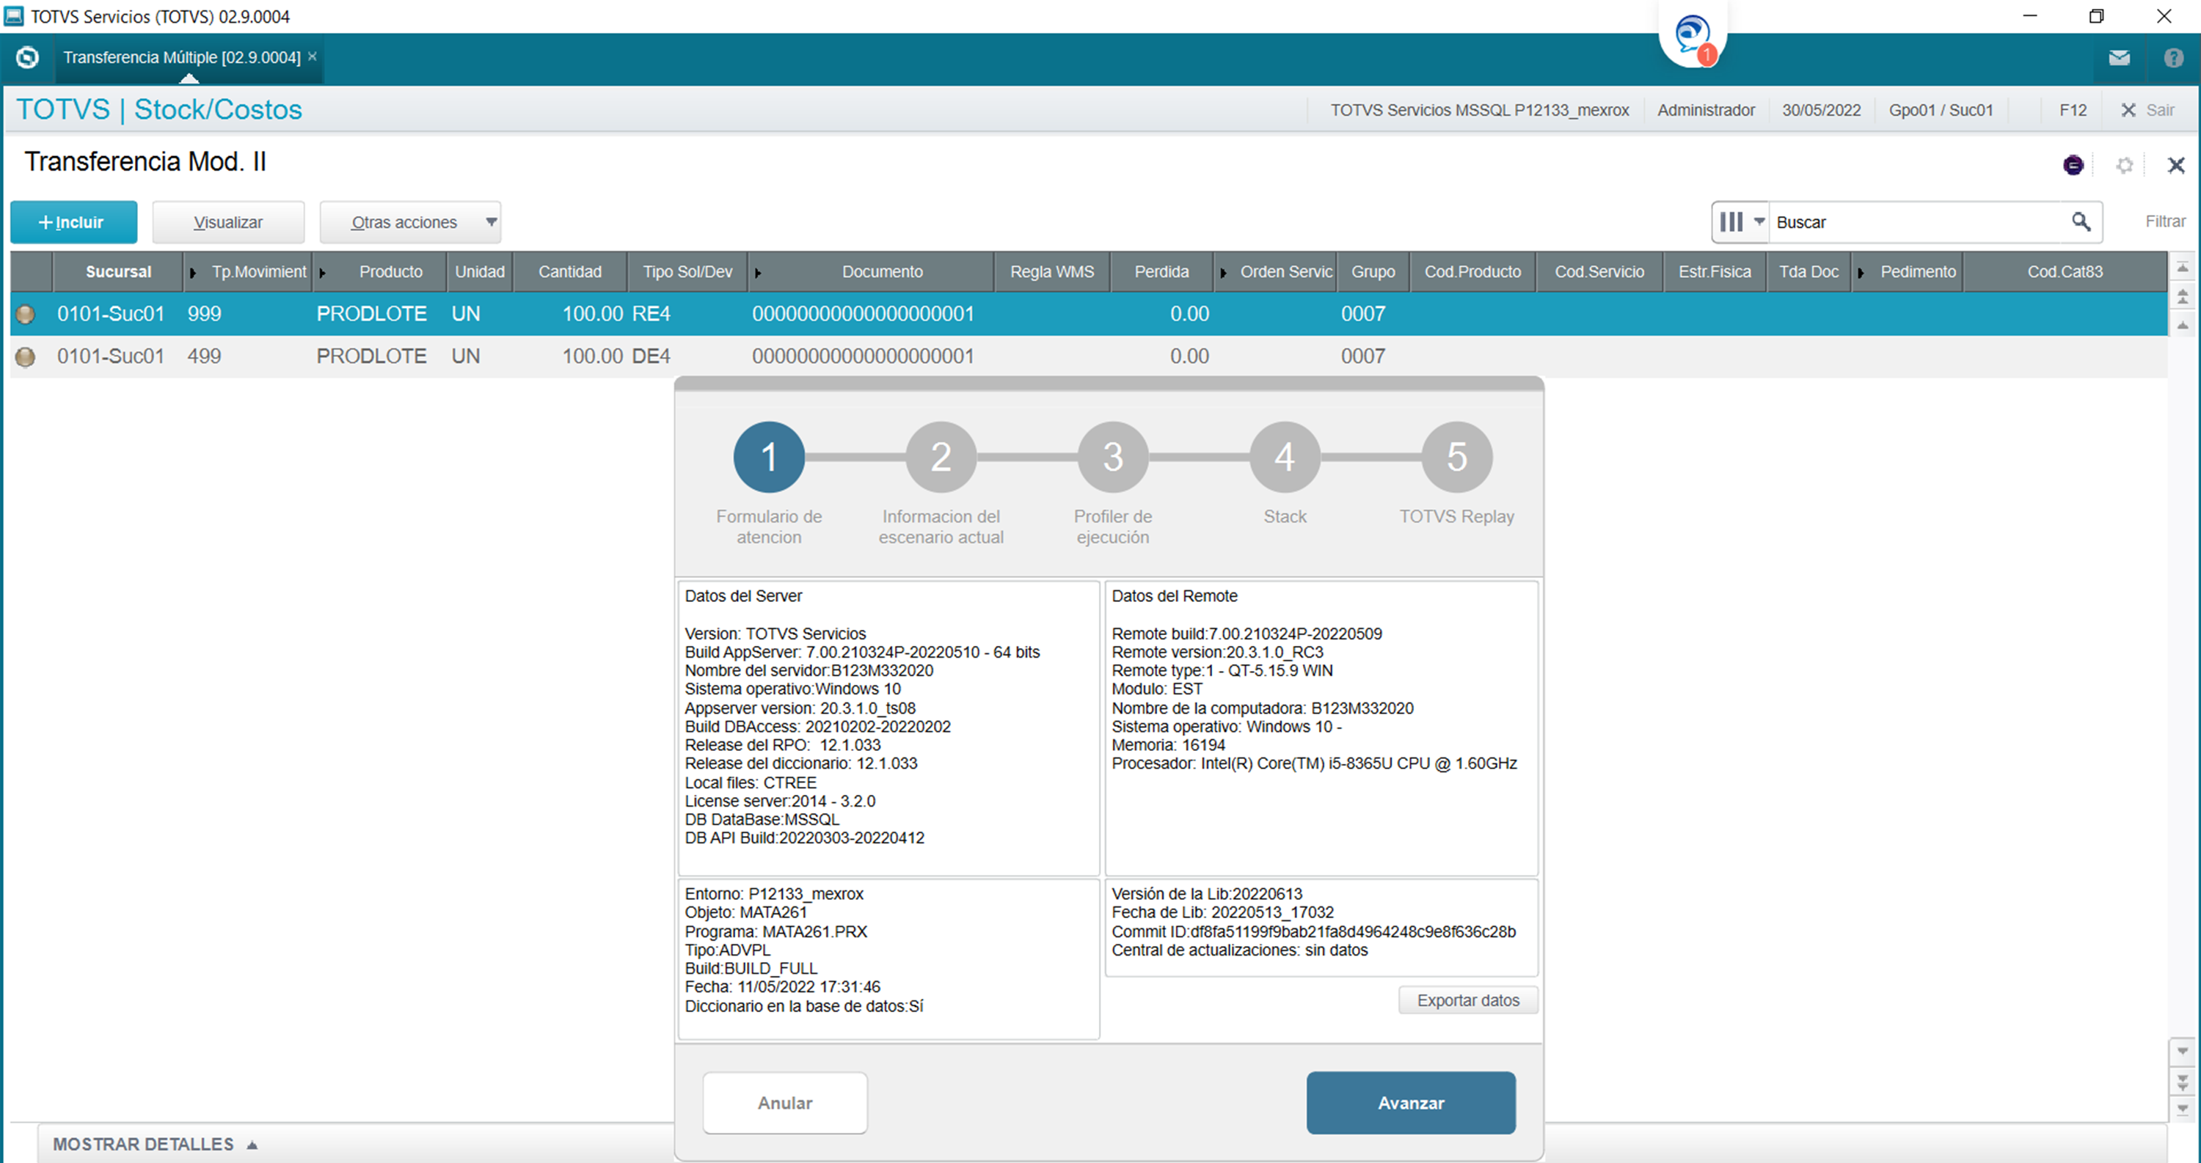The height and width of the screenshot is (1163, 2201).
Task: Click the Avanzar button
Action: (x=1411, y=1102)
